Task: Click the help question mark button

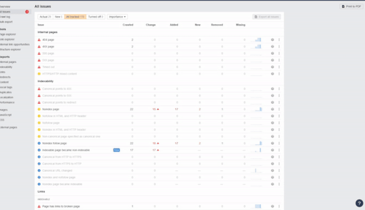Action: click(x=358, y=202)
